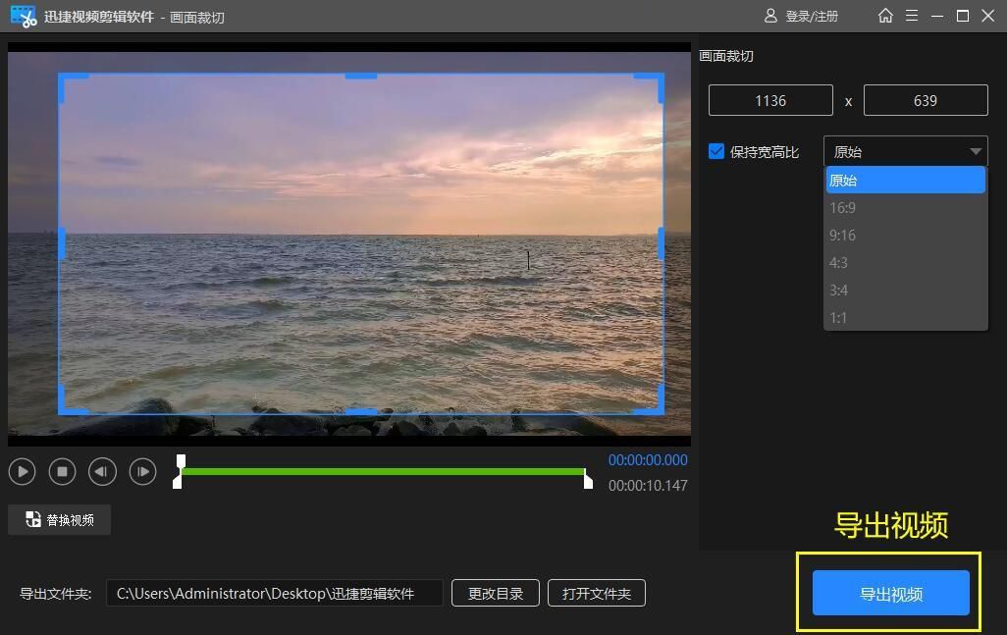The image size is (1007, 635).
Task: Click the user account icon in title bar
Action: [771, 16]
